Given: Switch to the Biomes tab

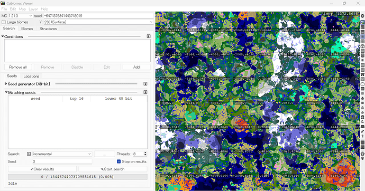Looking at the screenshot, I should pos(27,28).
